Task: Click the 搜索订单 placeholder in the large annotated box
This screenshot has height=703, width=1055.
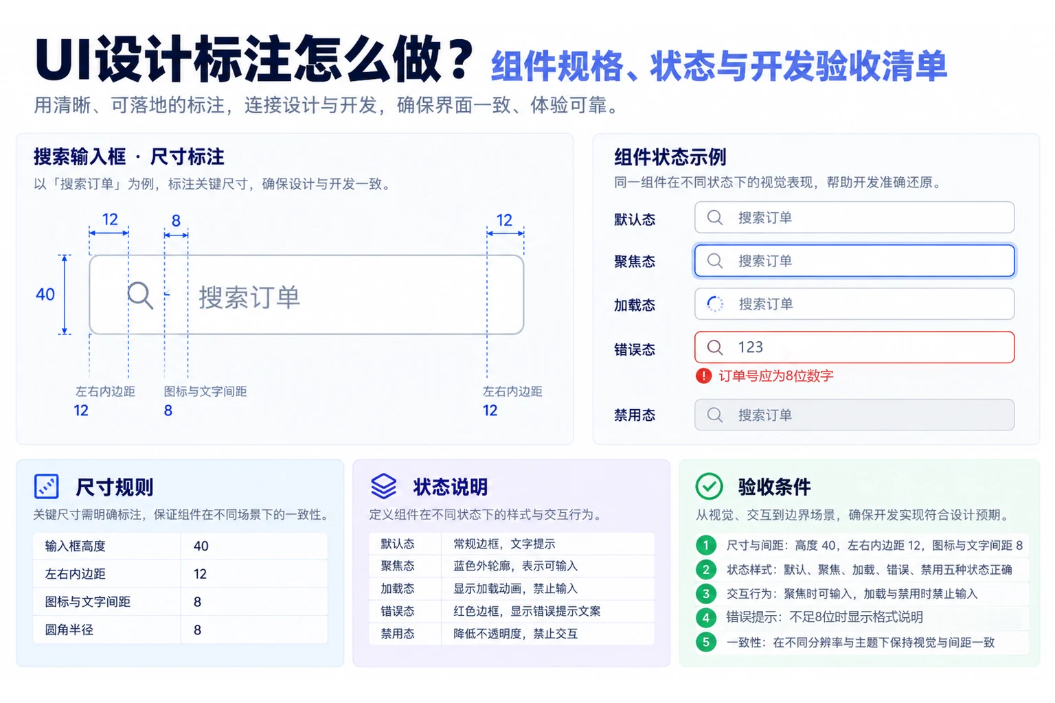Action: 249,297
